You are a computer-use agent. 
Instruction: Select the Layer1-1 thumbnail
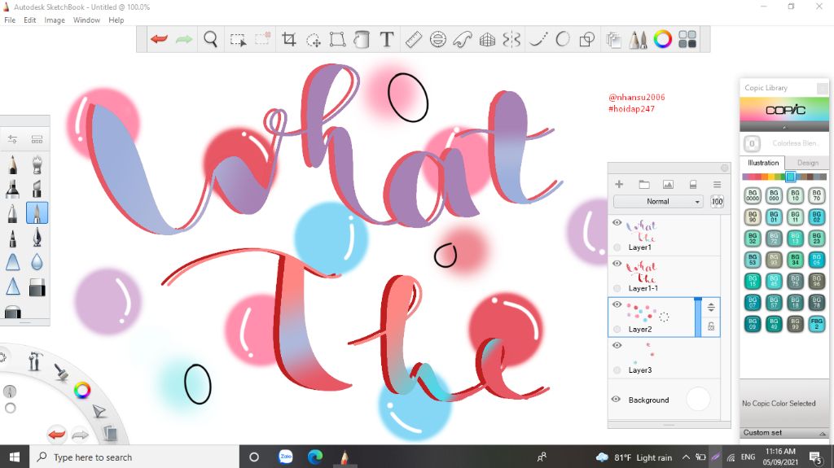click(x=642, y=273)
